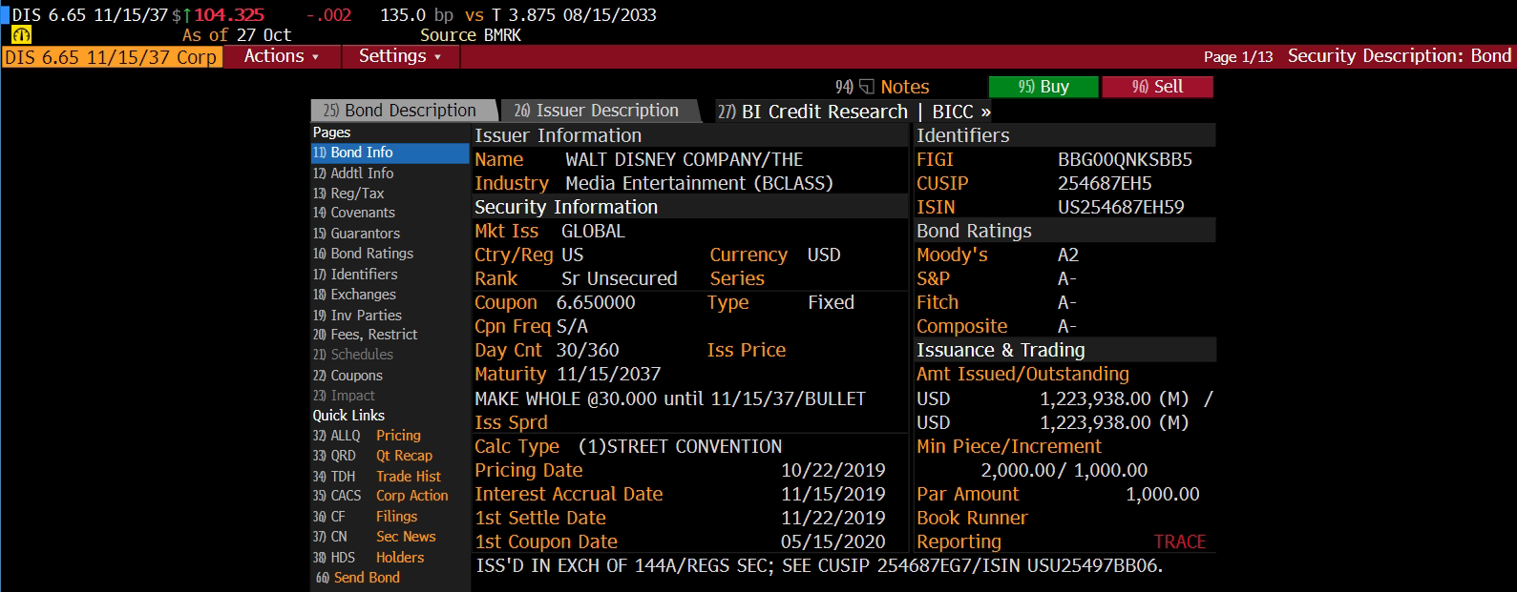This screenshot has height=592, width=1517.
Task: Click the Cpn Freq value S/A
Action: tap(572, 326)
